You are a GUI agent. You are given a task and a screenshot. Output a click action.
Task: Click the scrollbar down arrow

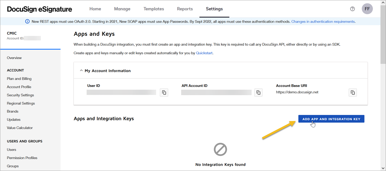coord(383,168)
